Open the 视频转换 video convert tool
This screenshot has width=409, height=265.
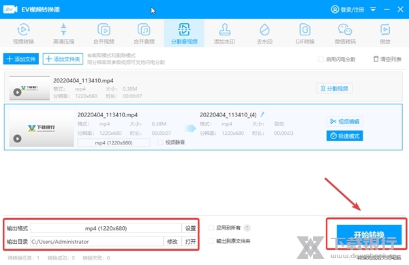pyautogui.click(x=23, y=33)
